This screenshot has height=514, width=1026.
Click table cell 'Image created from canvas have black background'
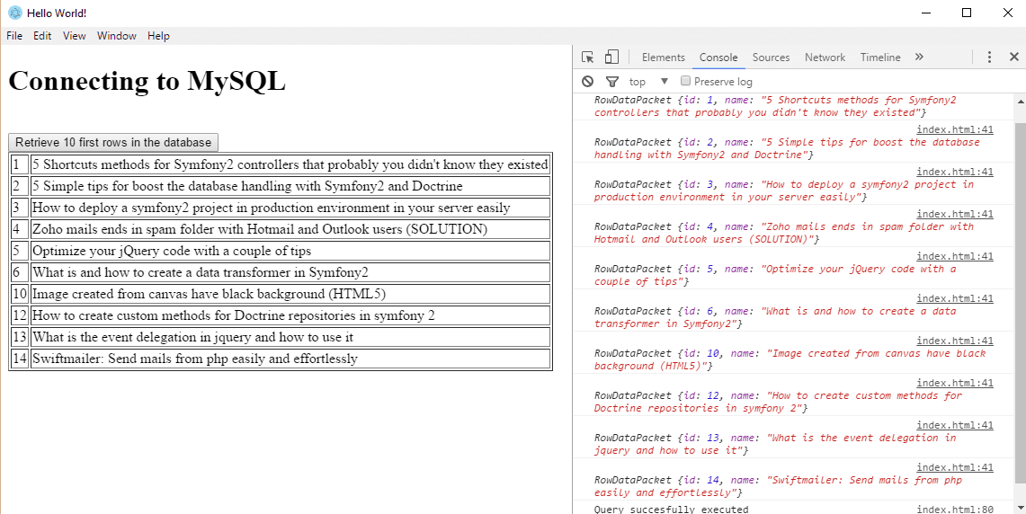click(x=290, y=294)
